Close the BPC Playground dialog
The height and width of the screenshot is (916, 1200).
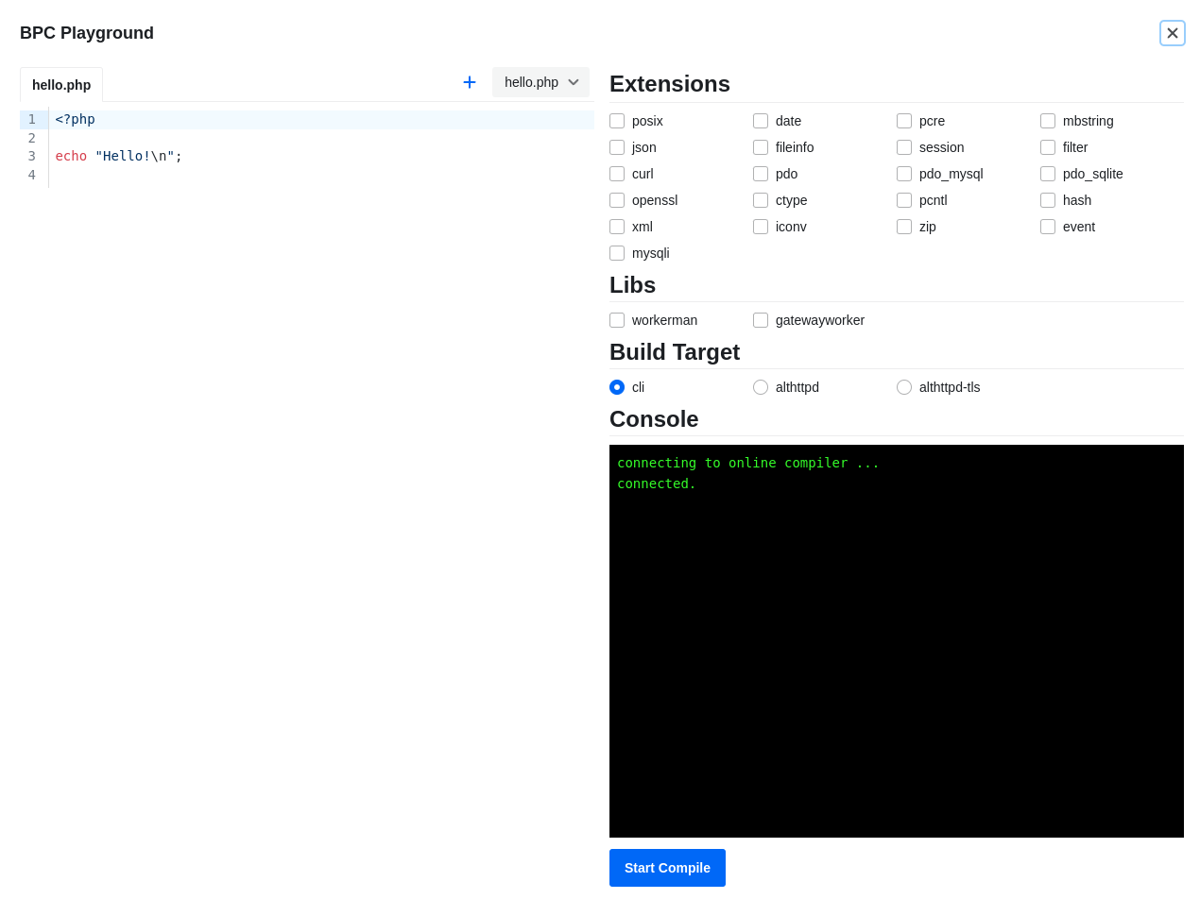(1173, 33)
